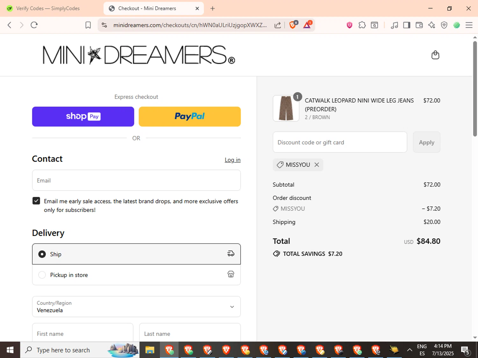Viewport: 478px width, 358px height.
Task: Open the find-in-page extension icon
Action: point(374,25)
